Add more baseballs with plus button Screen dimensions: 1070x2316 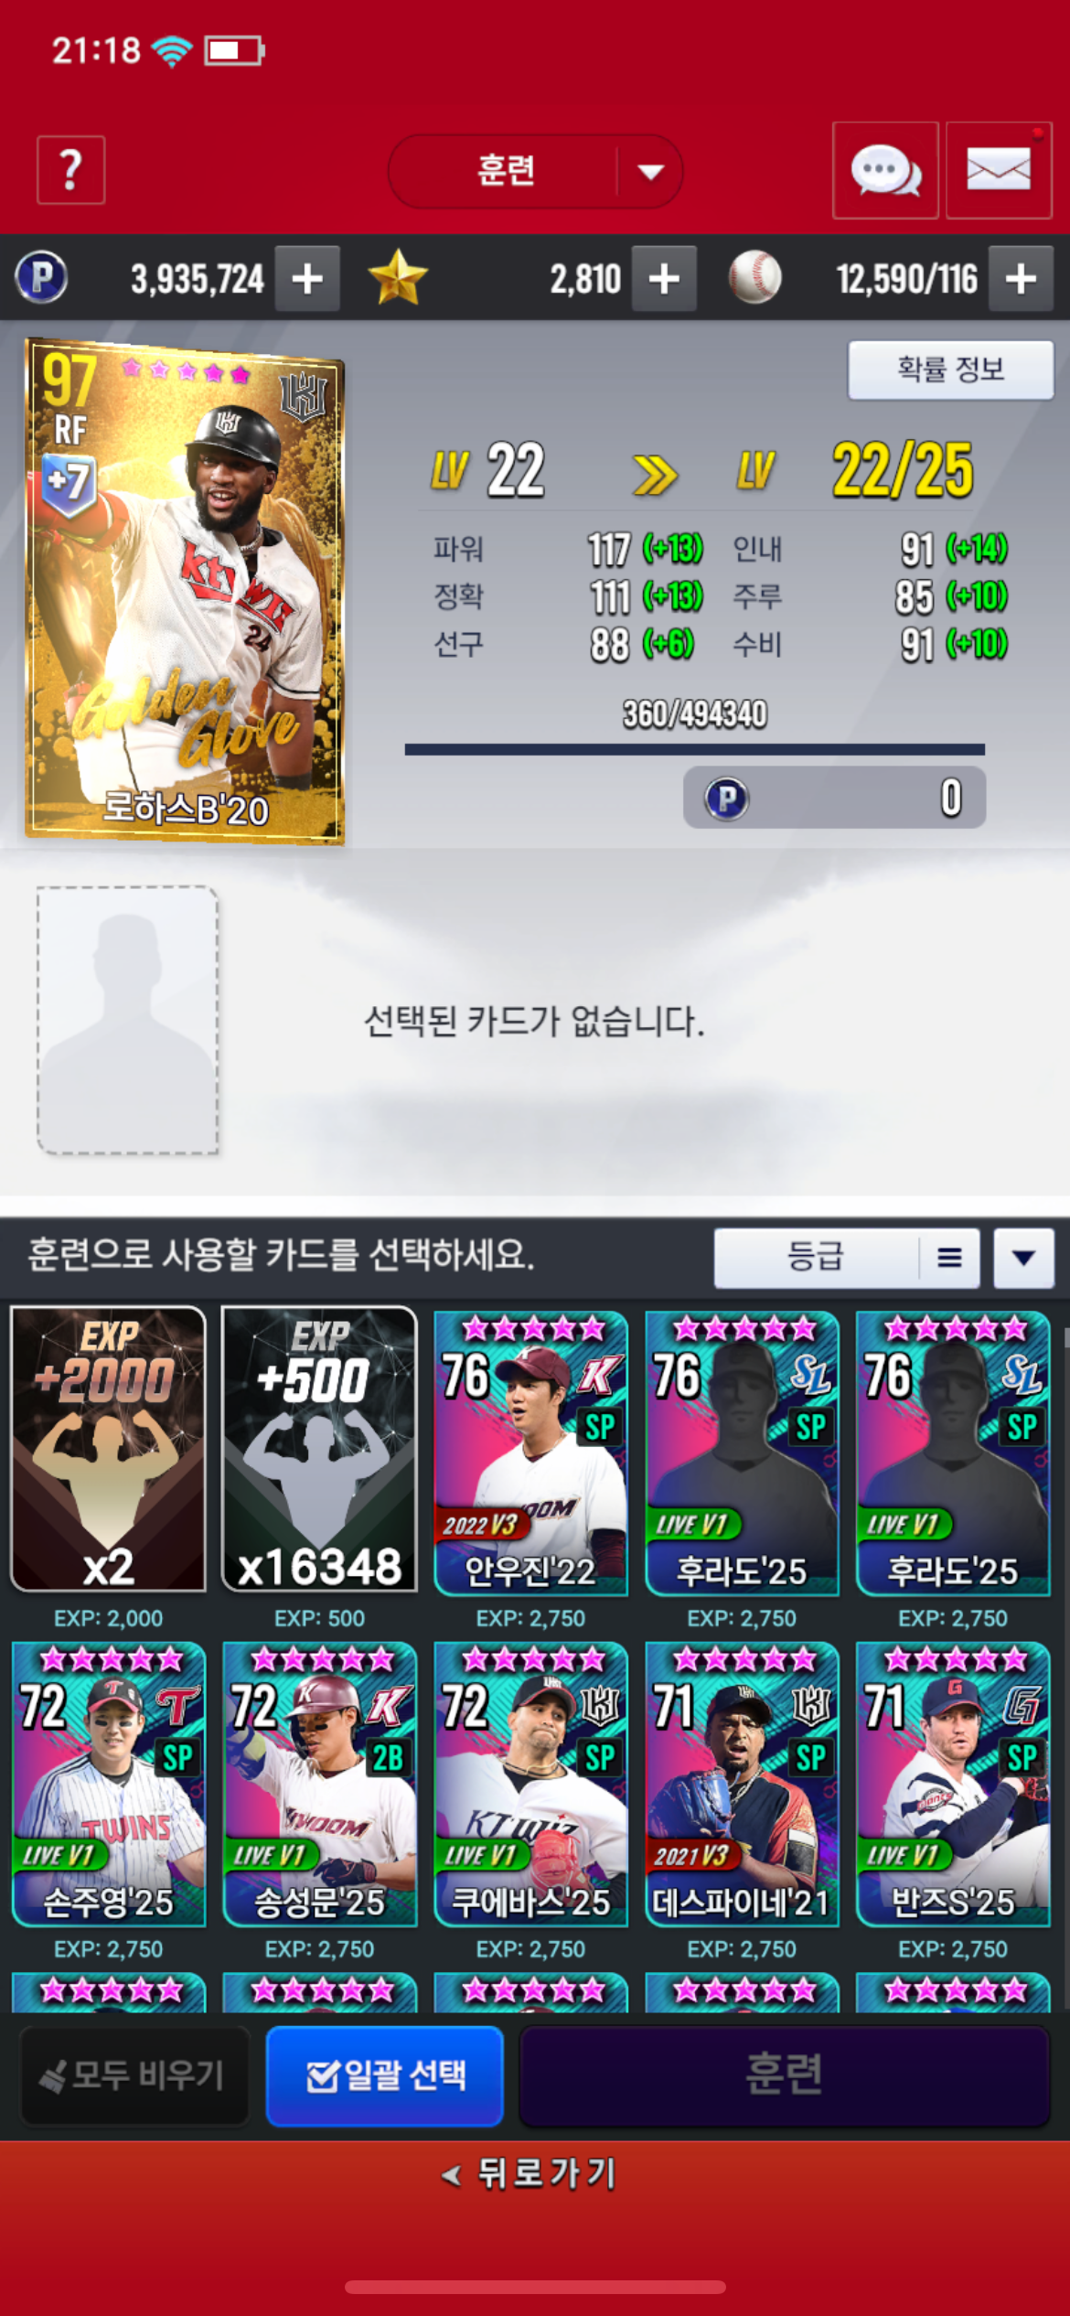1021,279
